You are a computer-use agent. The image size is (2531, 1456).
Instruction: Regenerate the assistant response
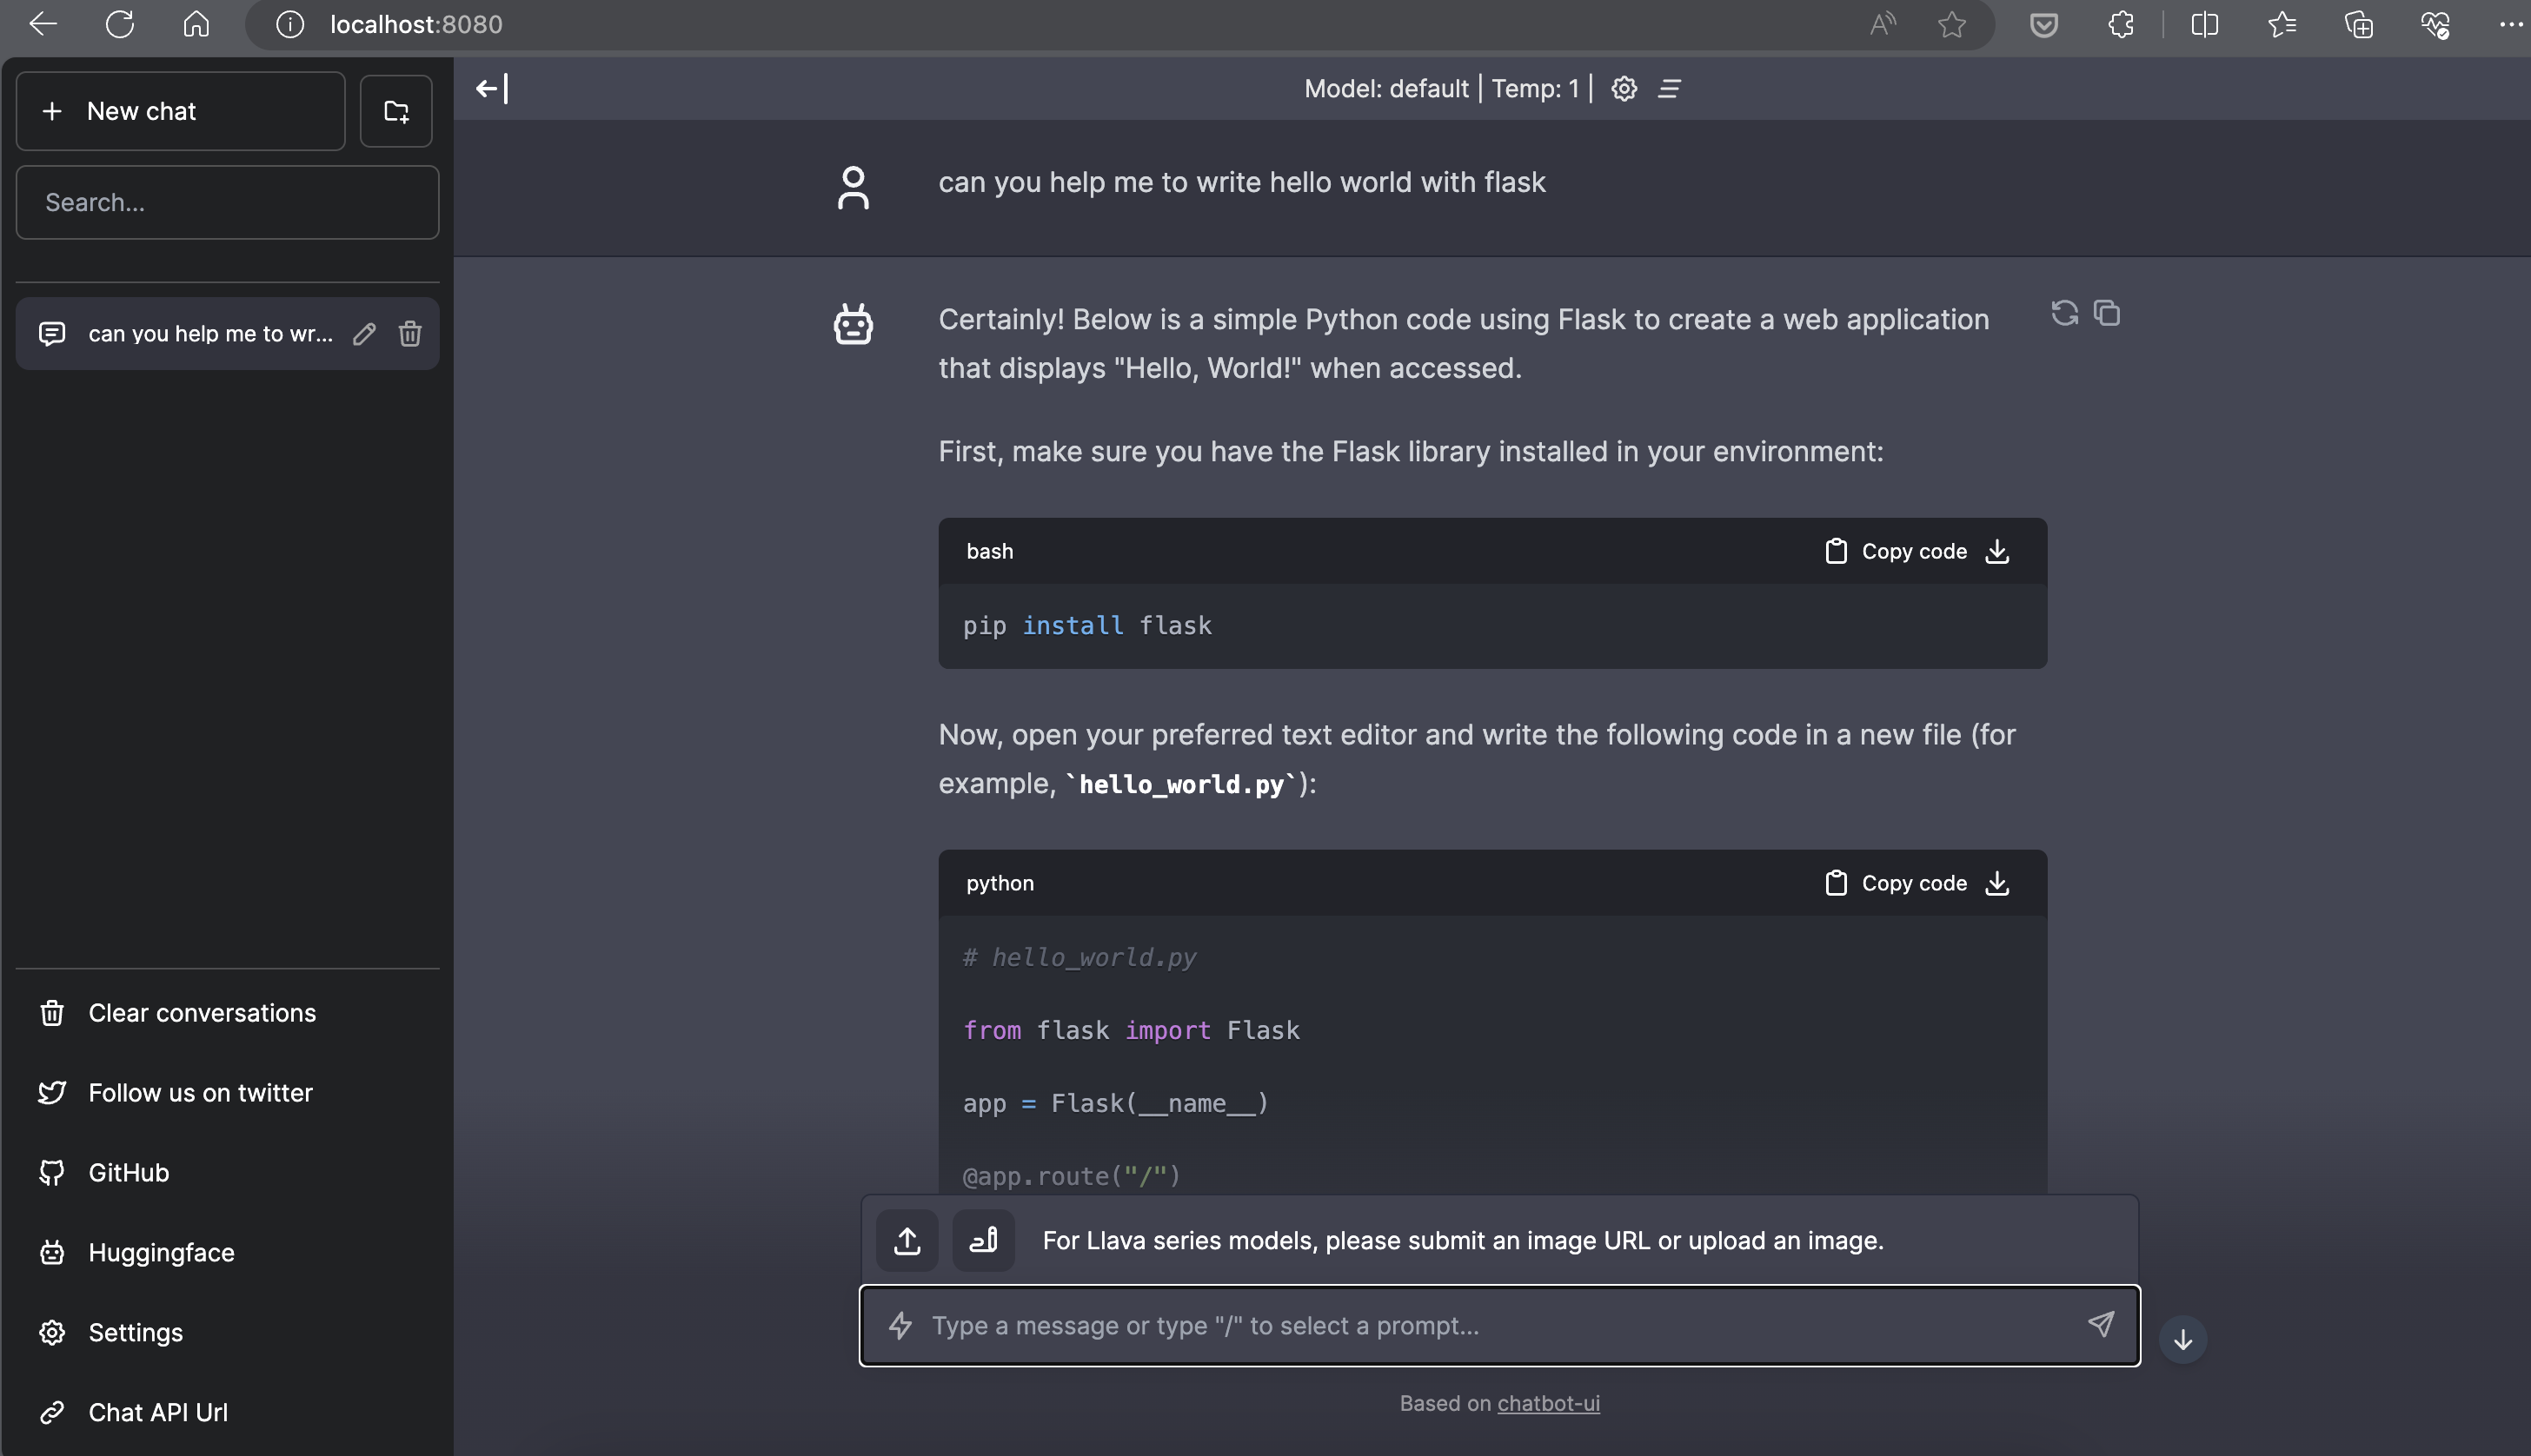[2063, 314]
